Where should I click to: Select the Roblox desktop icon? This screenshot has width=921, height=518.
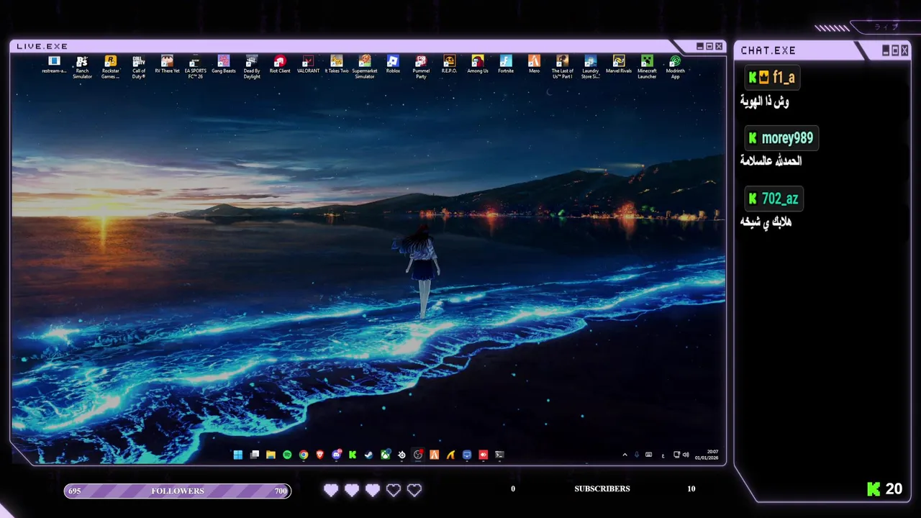pyautogui.click(x=393, y=65)
